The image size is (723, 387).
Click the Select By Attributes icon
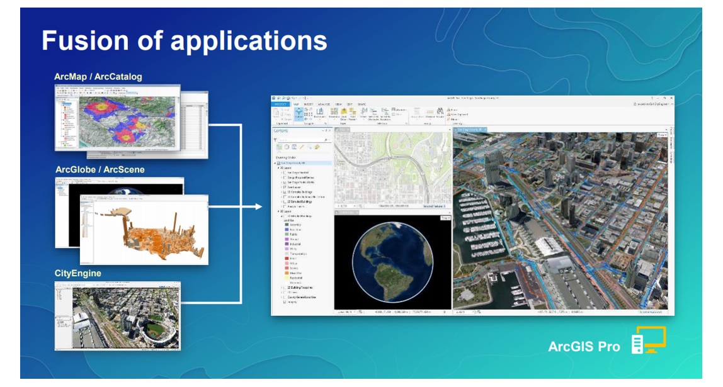(373, 111)
